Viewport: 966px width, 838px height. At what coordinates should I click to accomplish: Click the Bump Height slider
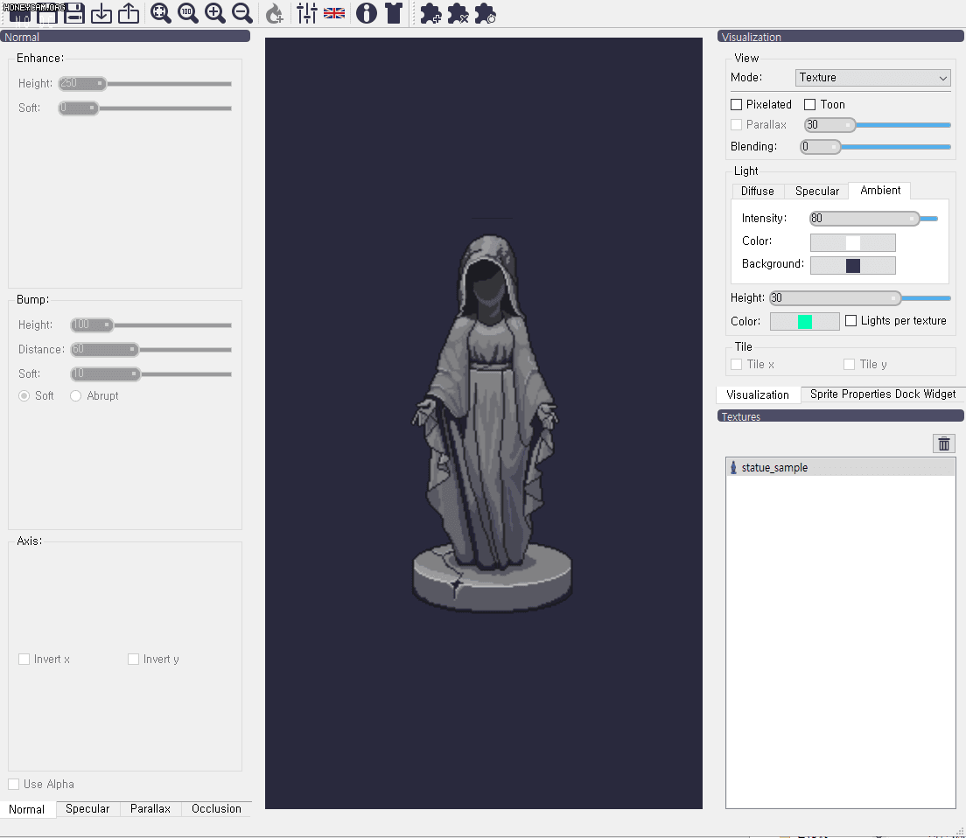tap(150, 325)
